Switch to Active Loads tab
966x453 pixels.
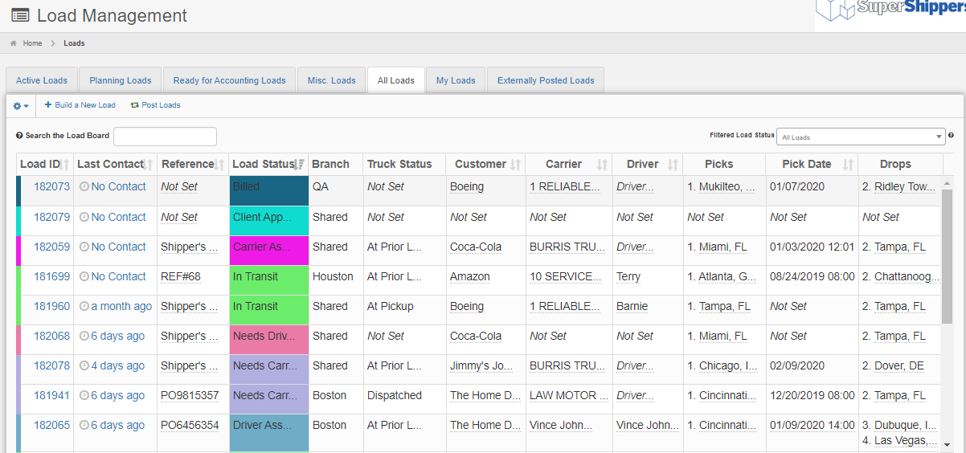(42, 80)
